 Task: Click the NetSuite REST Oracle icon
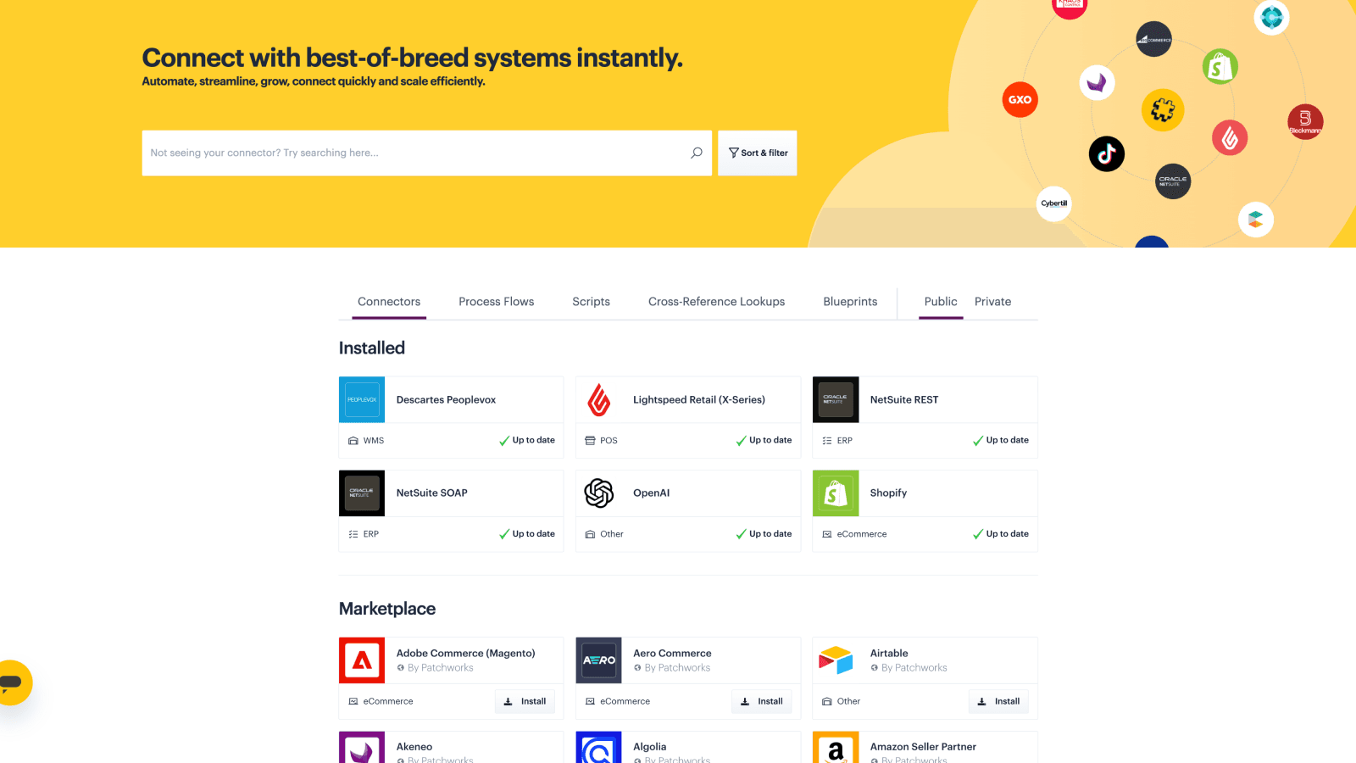point(836,399)
